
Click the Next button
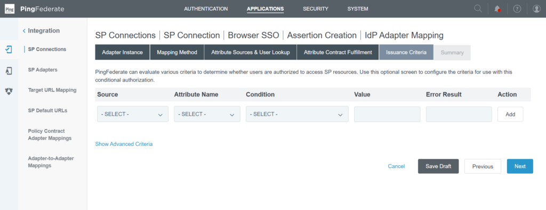coord(520,166)
